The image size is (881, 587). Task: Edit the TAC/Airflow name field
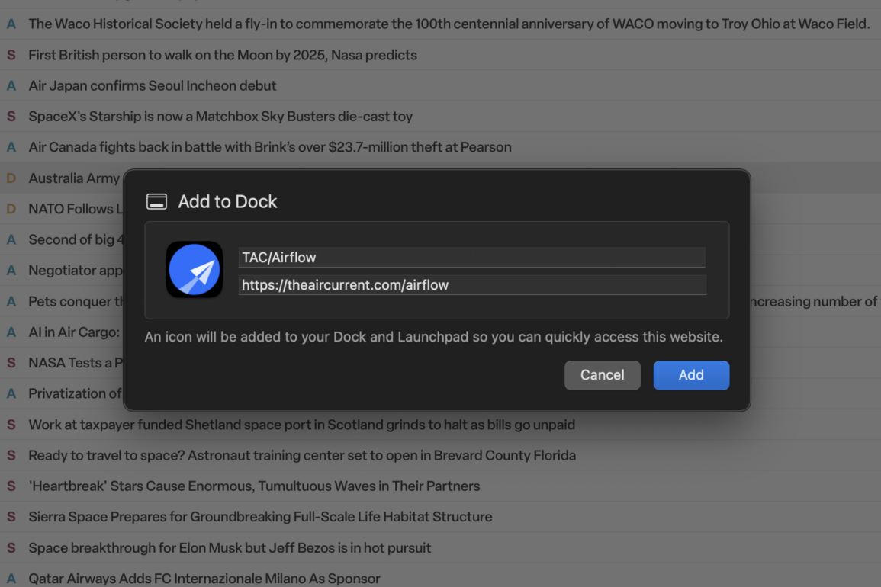point(471,258)
